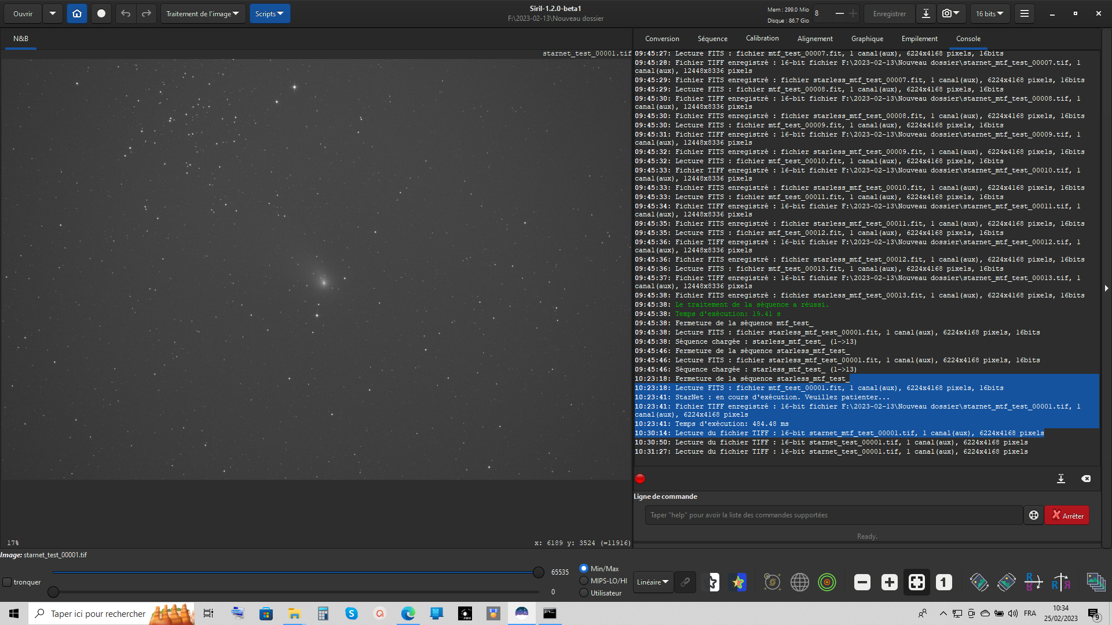Screen dimensions: 1112x625
Task: Clear the console log with the erase icon
Action: (x=1086, y=479)
